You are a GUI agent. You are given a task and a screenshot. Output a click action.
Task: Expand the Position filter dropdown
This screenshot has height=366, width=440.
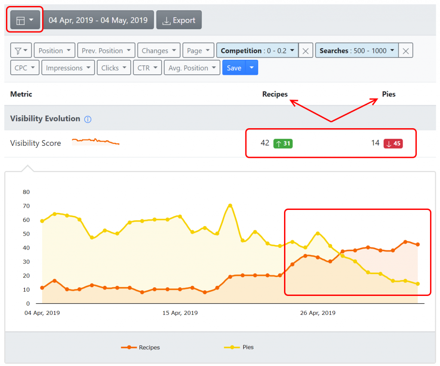(55, 51)
